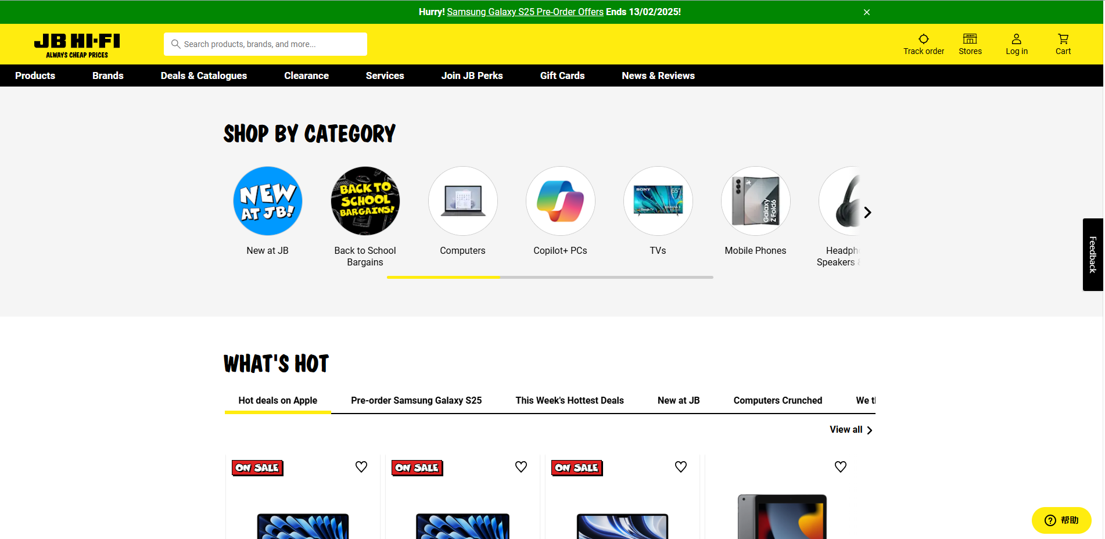Dismiss the green promo banner
The height and width of the screenshot is (539, 1105).
[x=866, y=12]
